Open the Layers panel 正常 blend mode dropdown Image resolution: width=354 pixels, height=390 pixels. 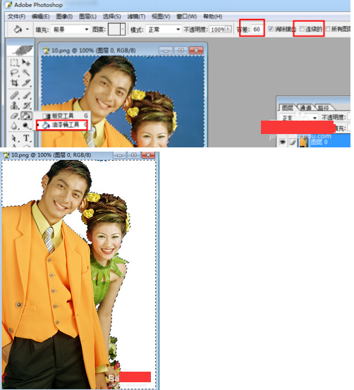pyautogui.click(x=298, y=118)
